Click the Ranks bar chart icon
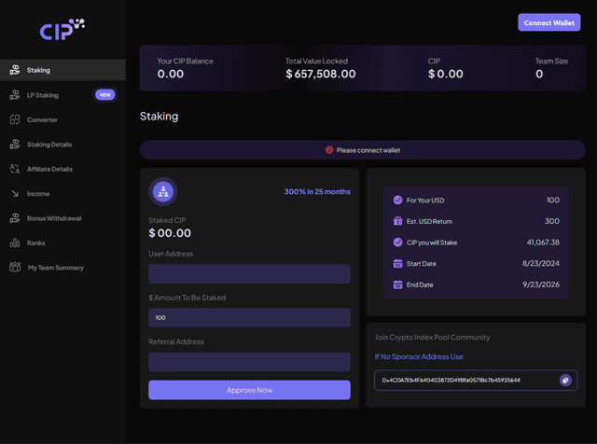Screen dimensions: 597x444 pyautogui.click(x=15, y=243)
